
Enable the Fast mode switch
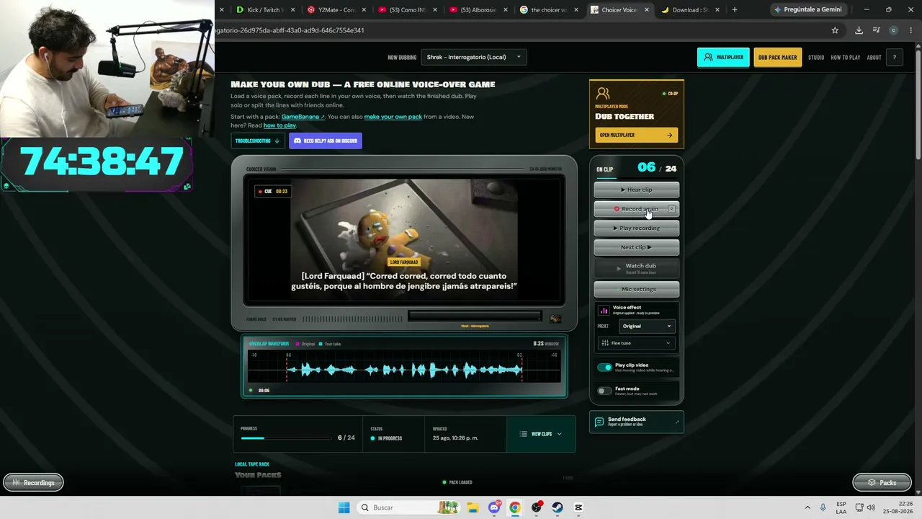click(x=604, y=391)
